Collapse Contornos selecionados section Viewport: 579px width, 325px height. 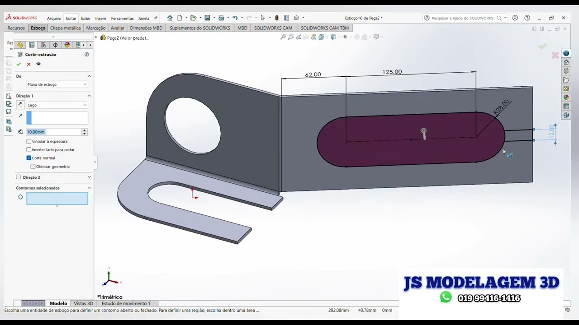89,188
